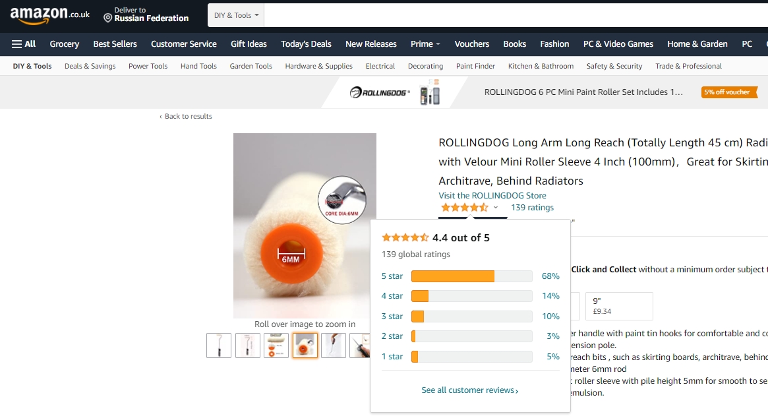The width and height of the screenshot is (768, 420).
Task: Select the first roller thumbnail image
Action: click(x=219, y=345)
